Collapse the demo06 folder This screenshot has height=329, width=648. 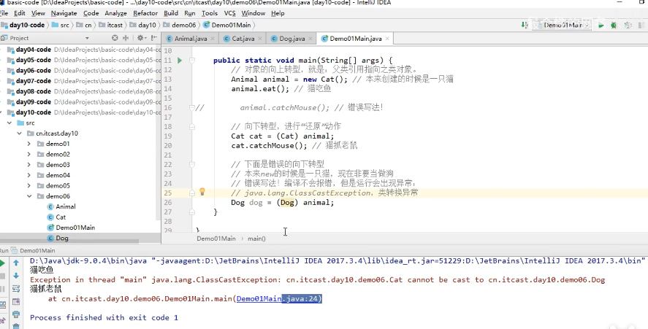29,196
